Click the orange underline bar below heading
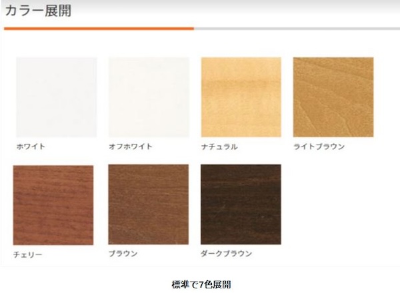 point(99,29)
